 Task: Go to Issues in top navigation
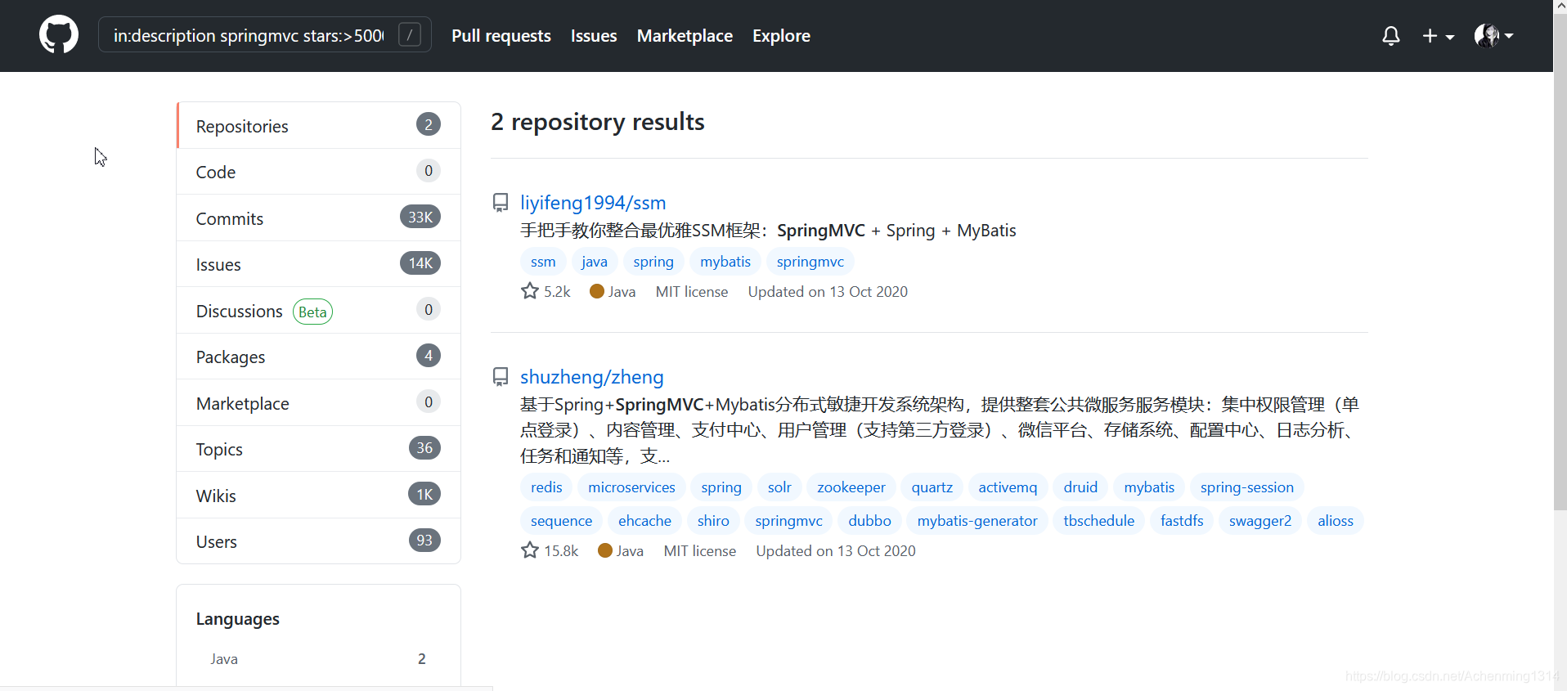(594, 36)
